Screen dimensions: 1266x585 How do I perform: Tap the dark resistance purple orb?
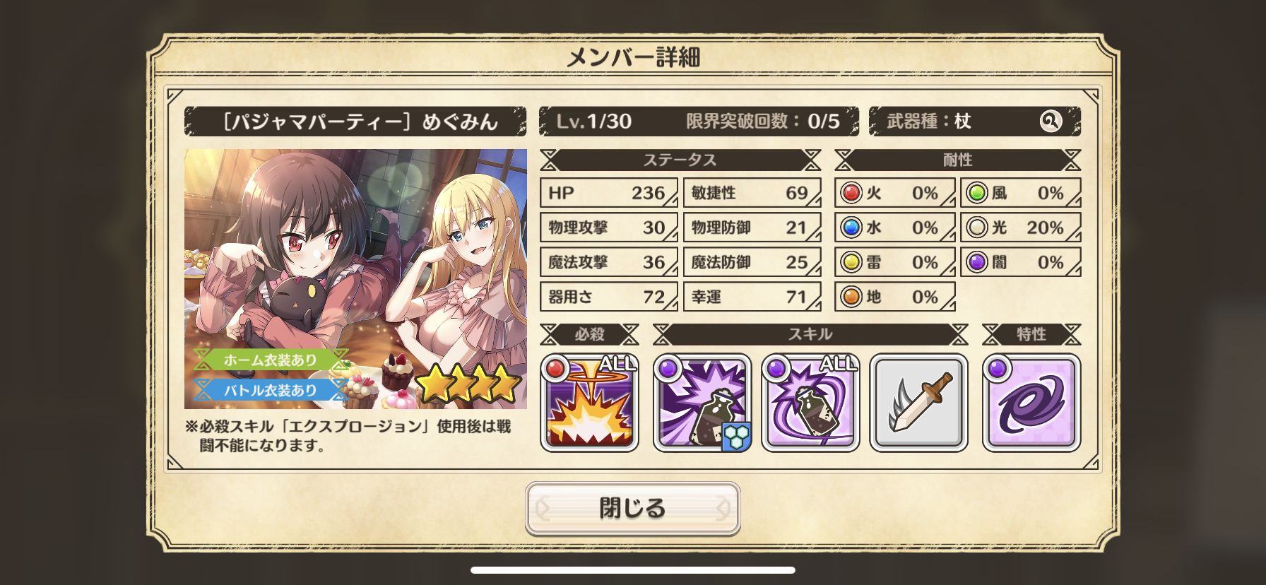click(977, 262)
